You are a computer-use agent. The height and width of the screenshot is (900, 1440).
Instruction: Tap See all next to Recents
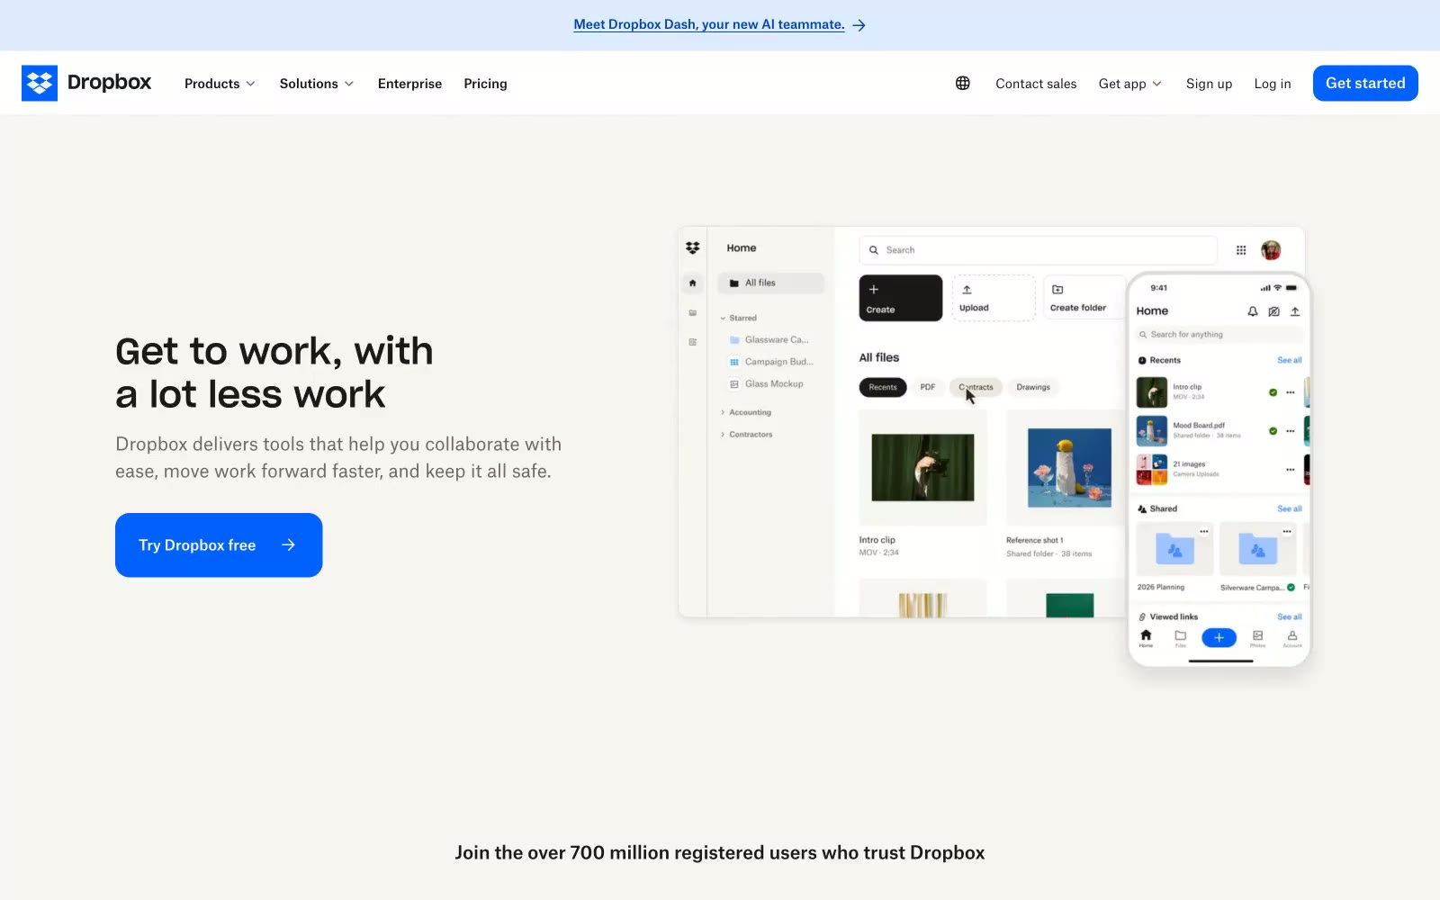(x=1290, y=360)
